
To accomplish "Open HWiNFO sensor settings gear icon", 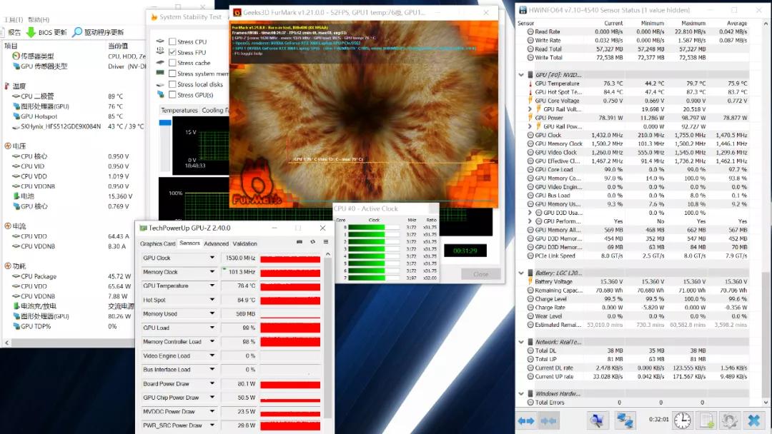I will pyautogui.click(x=730, y=420).
